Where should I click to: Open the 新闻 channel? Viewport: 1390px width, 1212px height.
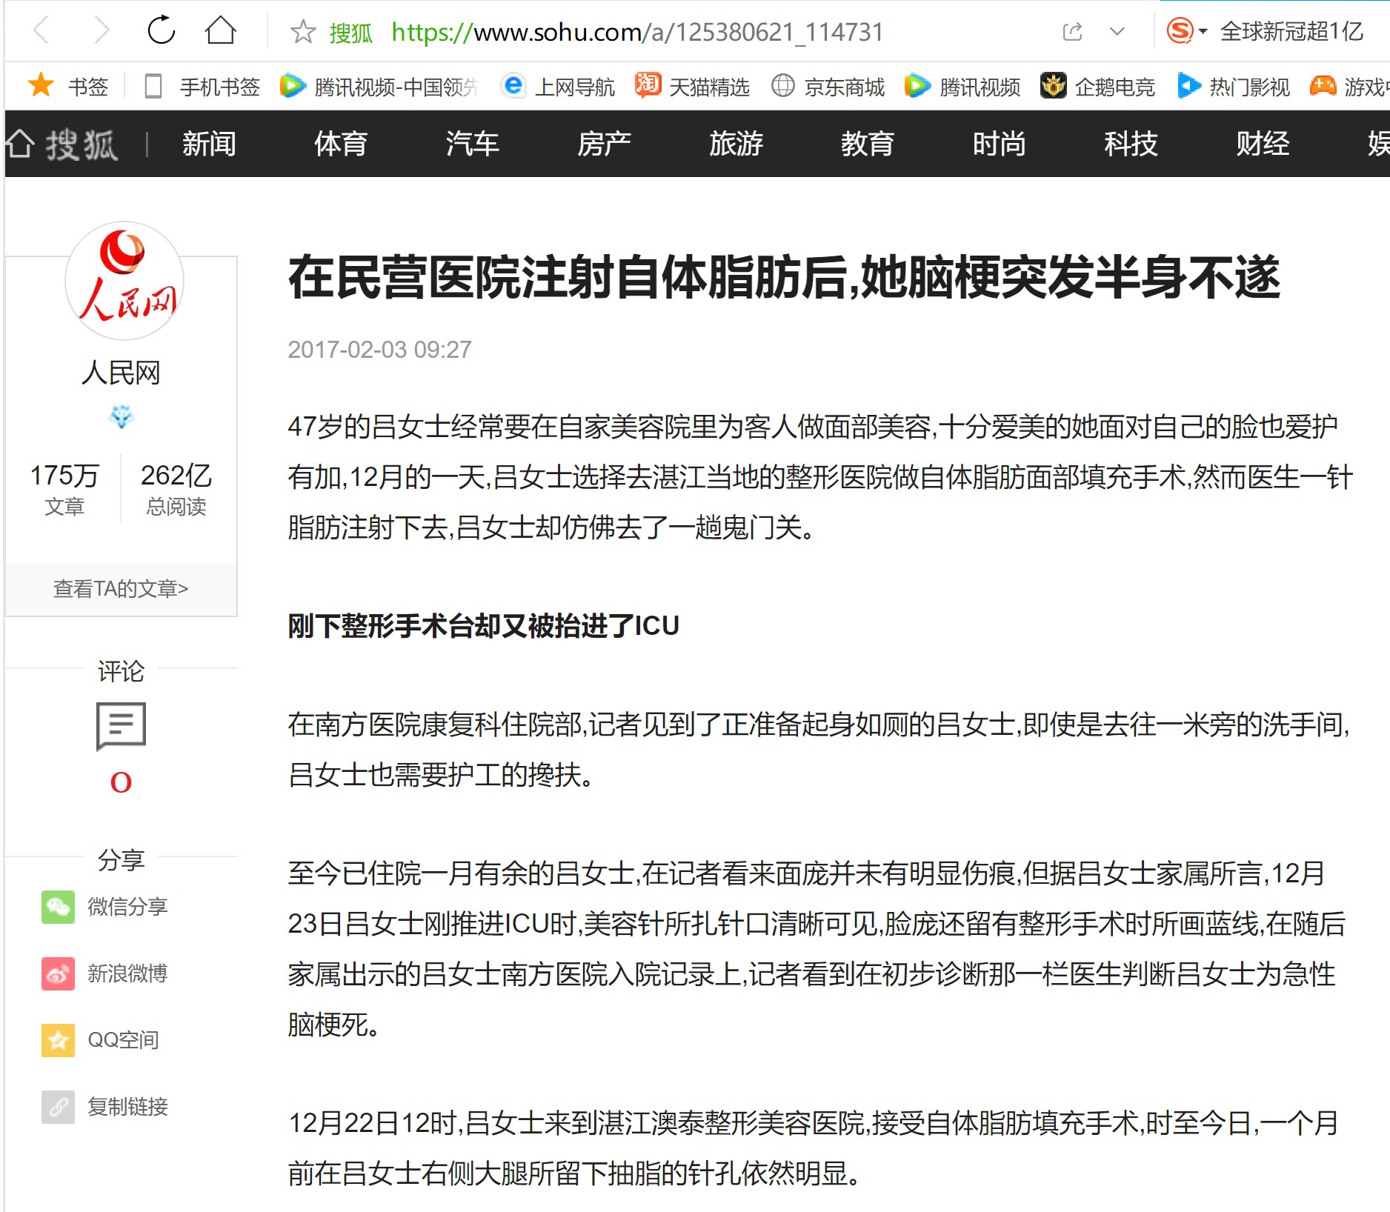[209, 143]
